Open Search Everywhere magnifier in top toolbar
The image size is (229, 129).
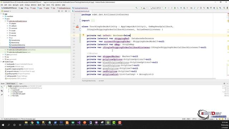tap(224, 8)
